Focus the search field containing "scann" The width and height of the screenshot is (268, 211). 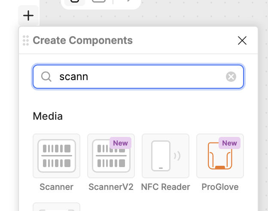pyautogui.click(x=138, y=77)
